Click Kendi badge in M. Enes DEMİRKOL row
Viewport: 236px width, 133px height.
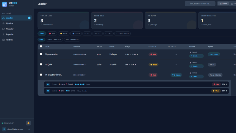tap(196, 76)
